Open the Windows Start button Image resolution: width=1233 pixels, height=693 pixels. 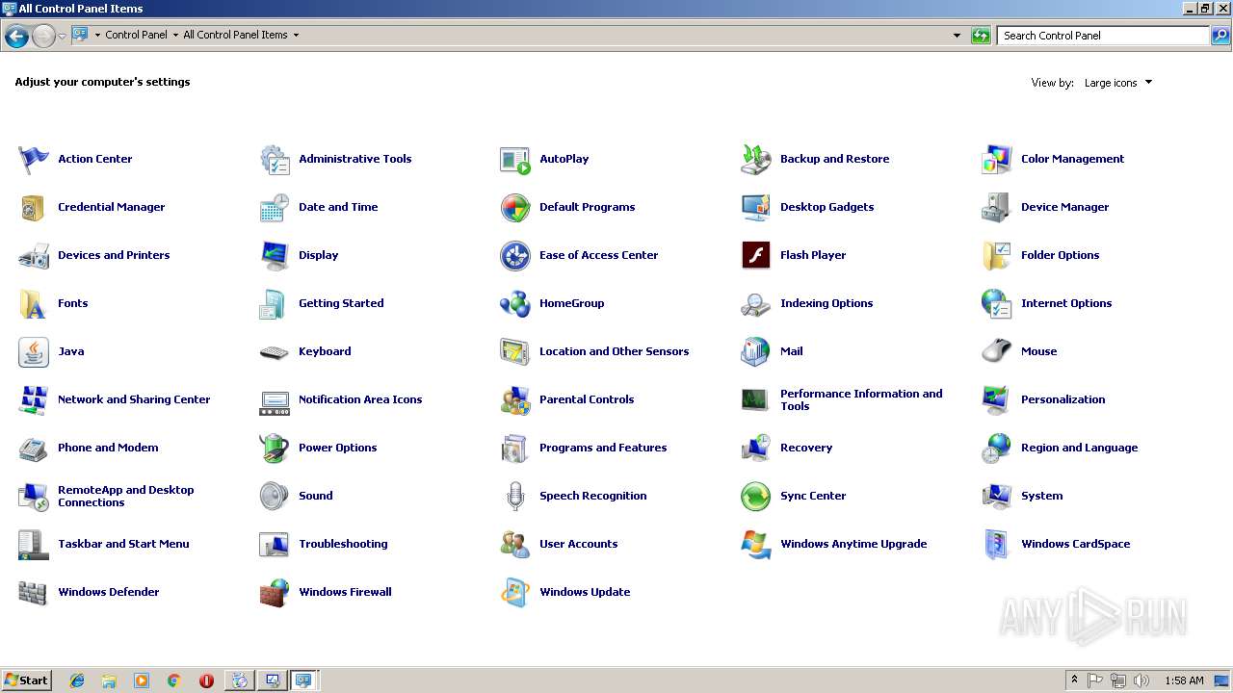point(26,680)
